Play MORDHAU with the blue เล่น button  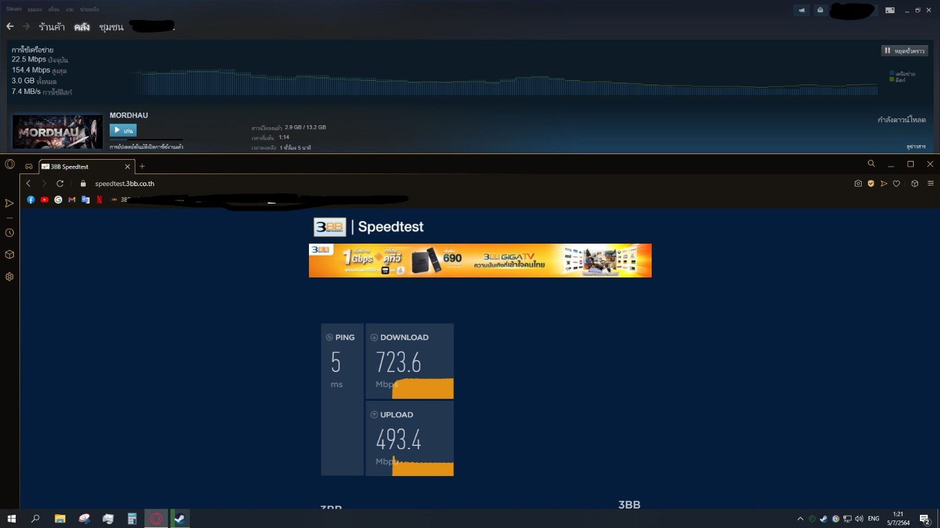pyautogui.click(x=123, y=130)
